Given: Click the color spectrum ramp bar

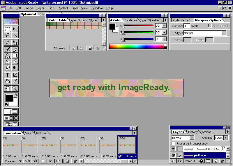Looking at the screenshot, I should pos(138,46).
